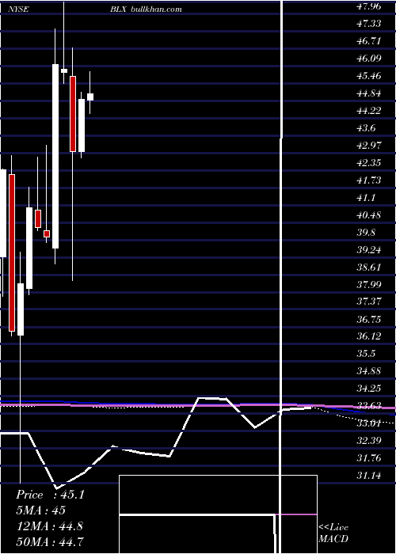The height and width of the screenshot is (554, 396).
Task: Click the 47.33 price axis label
Action: point(369,23)
